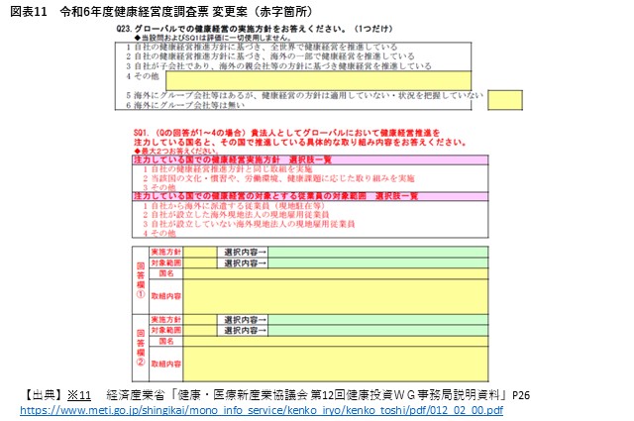Click the 実施方針 label in 回答欄①
The height and width of the screenshot is (421, 634).
pos(165,252)
